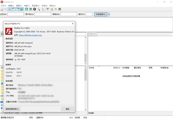
Task: Open the directory listing filters
Action: [x=48, y=9]
